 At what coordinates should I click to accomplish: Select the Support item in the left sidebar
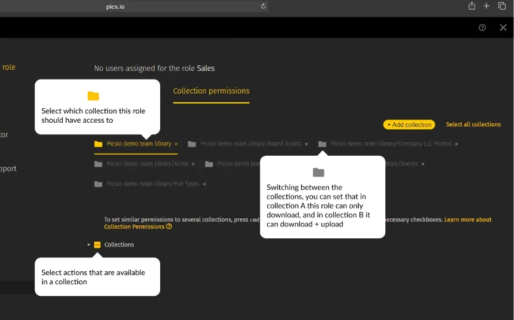pyautogui.click(x=9, y=168)
